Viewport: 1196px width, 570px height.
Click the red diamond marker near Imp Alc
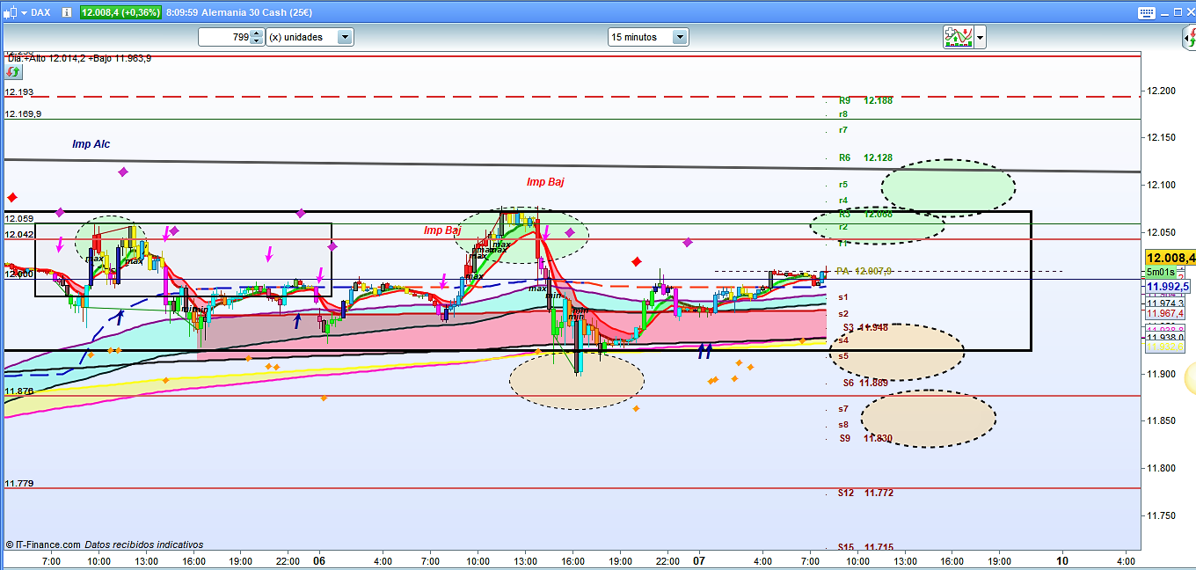coord(12,198)
